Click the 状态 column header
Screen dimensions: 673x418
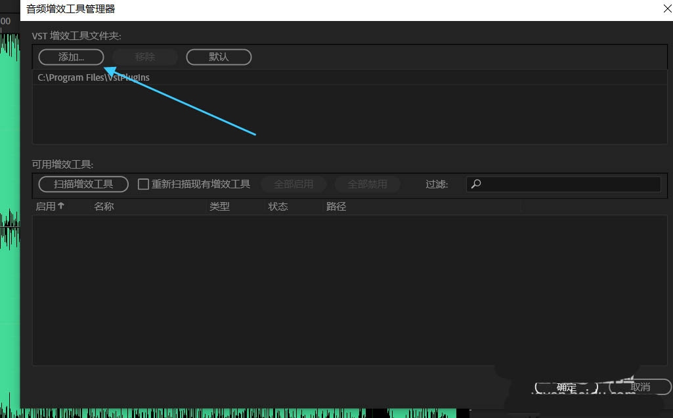[x=278, y=206]
